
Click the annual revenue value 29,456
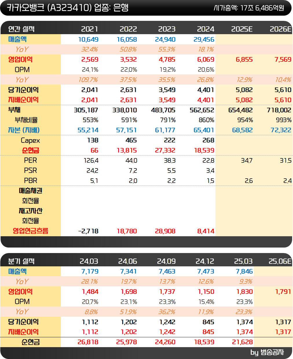pos(204,39)
